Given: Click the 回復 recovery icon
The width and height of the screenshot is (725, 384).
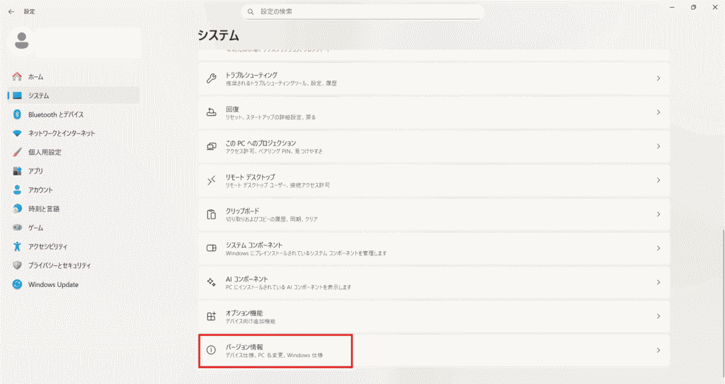Looking at the screenshot, I should pyautogui.click(x=211, y=112).
